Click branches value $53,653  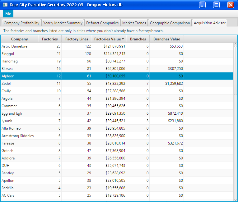[x=176, y=46]
